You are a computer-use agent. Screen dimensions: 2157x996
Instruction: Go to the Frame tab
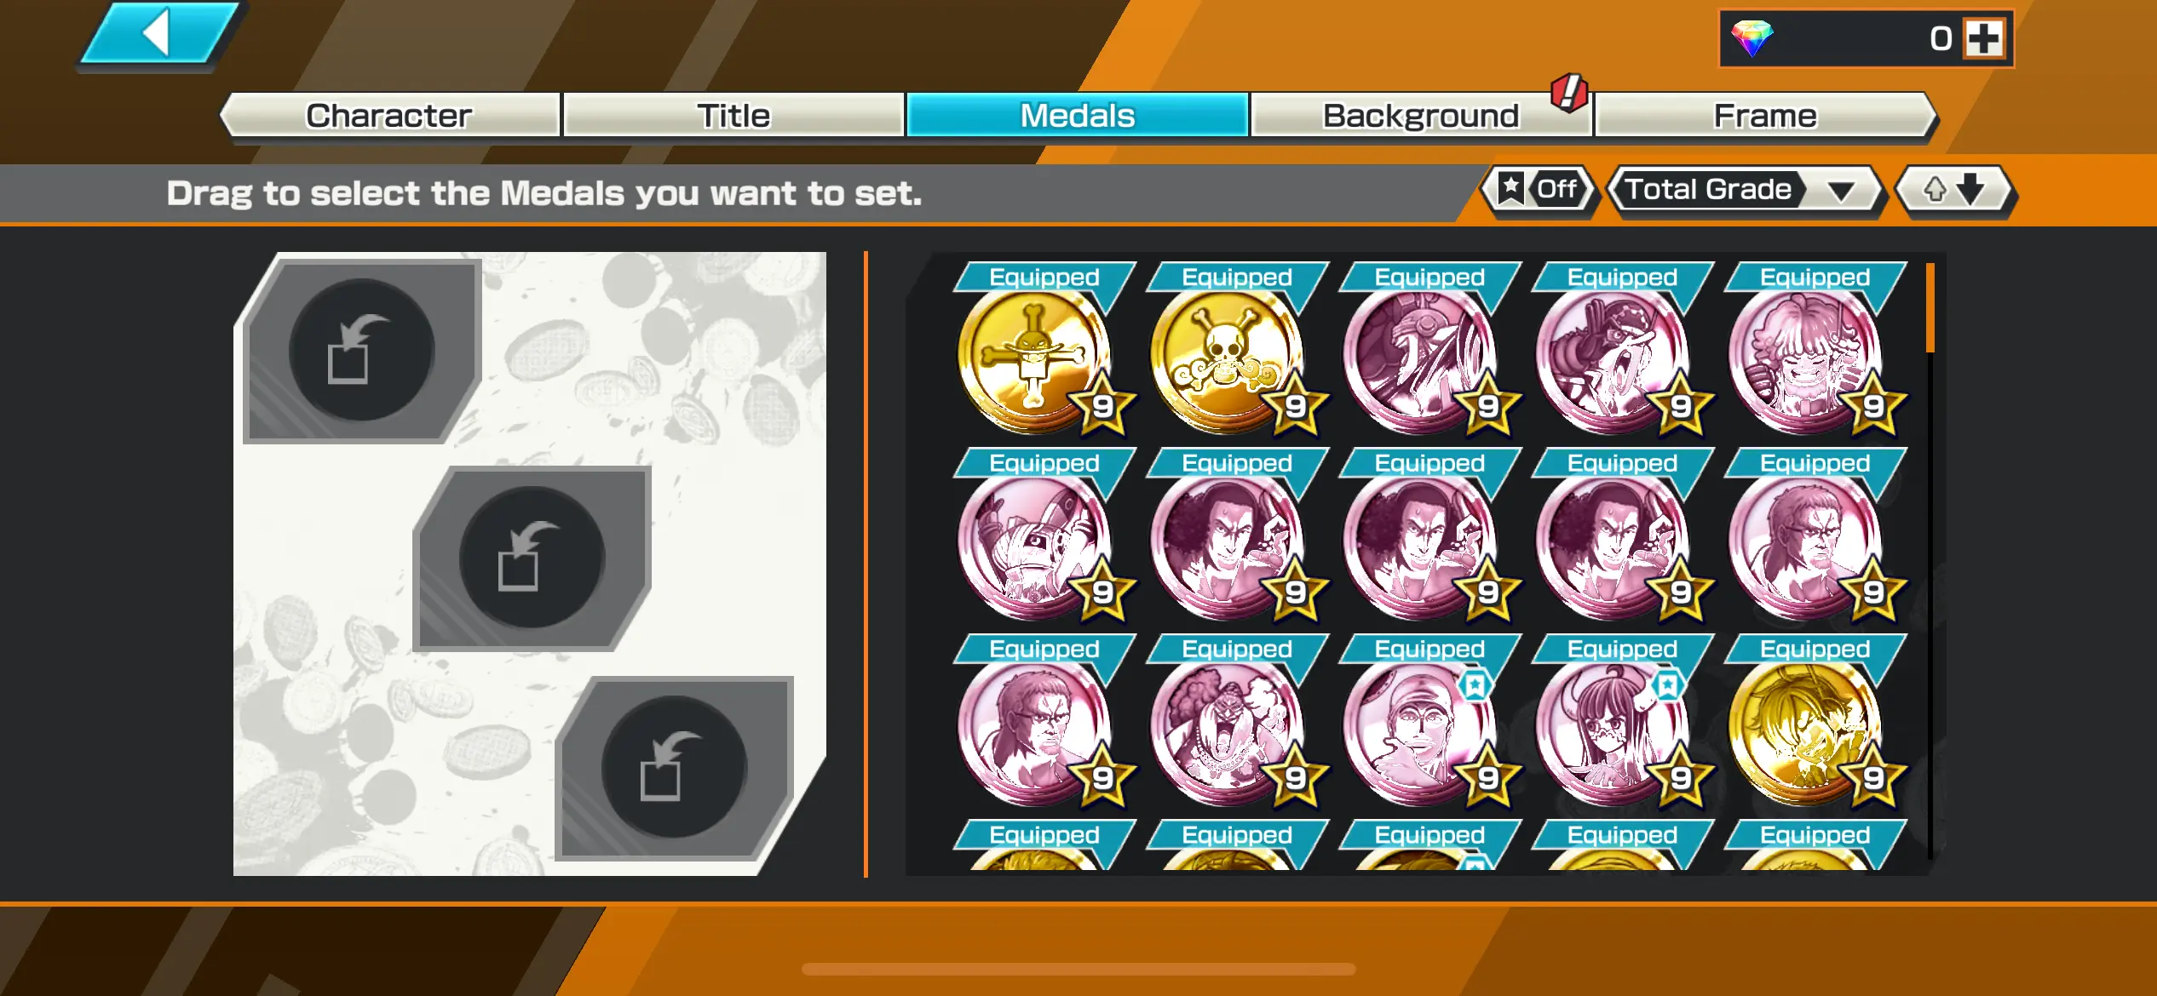tap(1764, 115)
